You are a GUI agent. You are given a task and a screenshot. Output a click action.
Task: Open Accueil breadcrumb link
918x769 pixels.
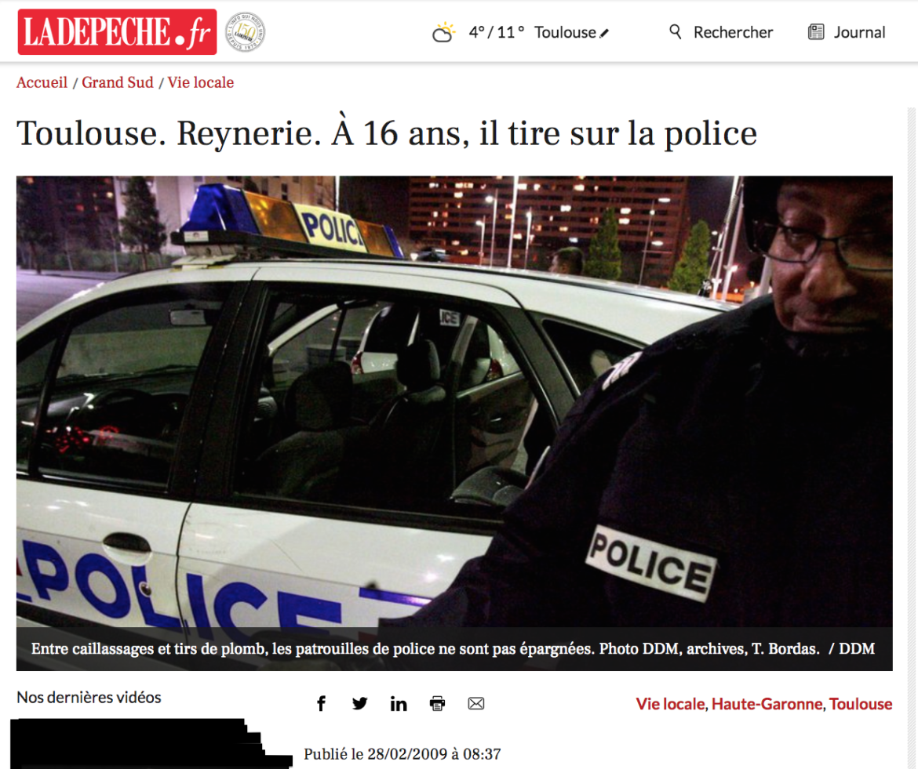pyautogui.click(x=42, y=82)
